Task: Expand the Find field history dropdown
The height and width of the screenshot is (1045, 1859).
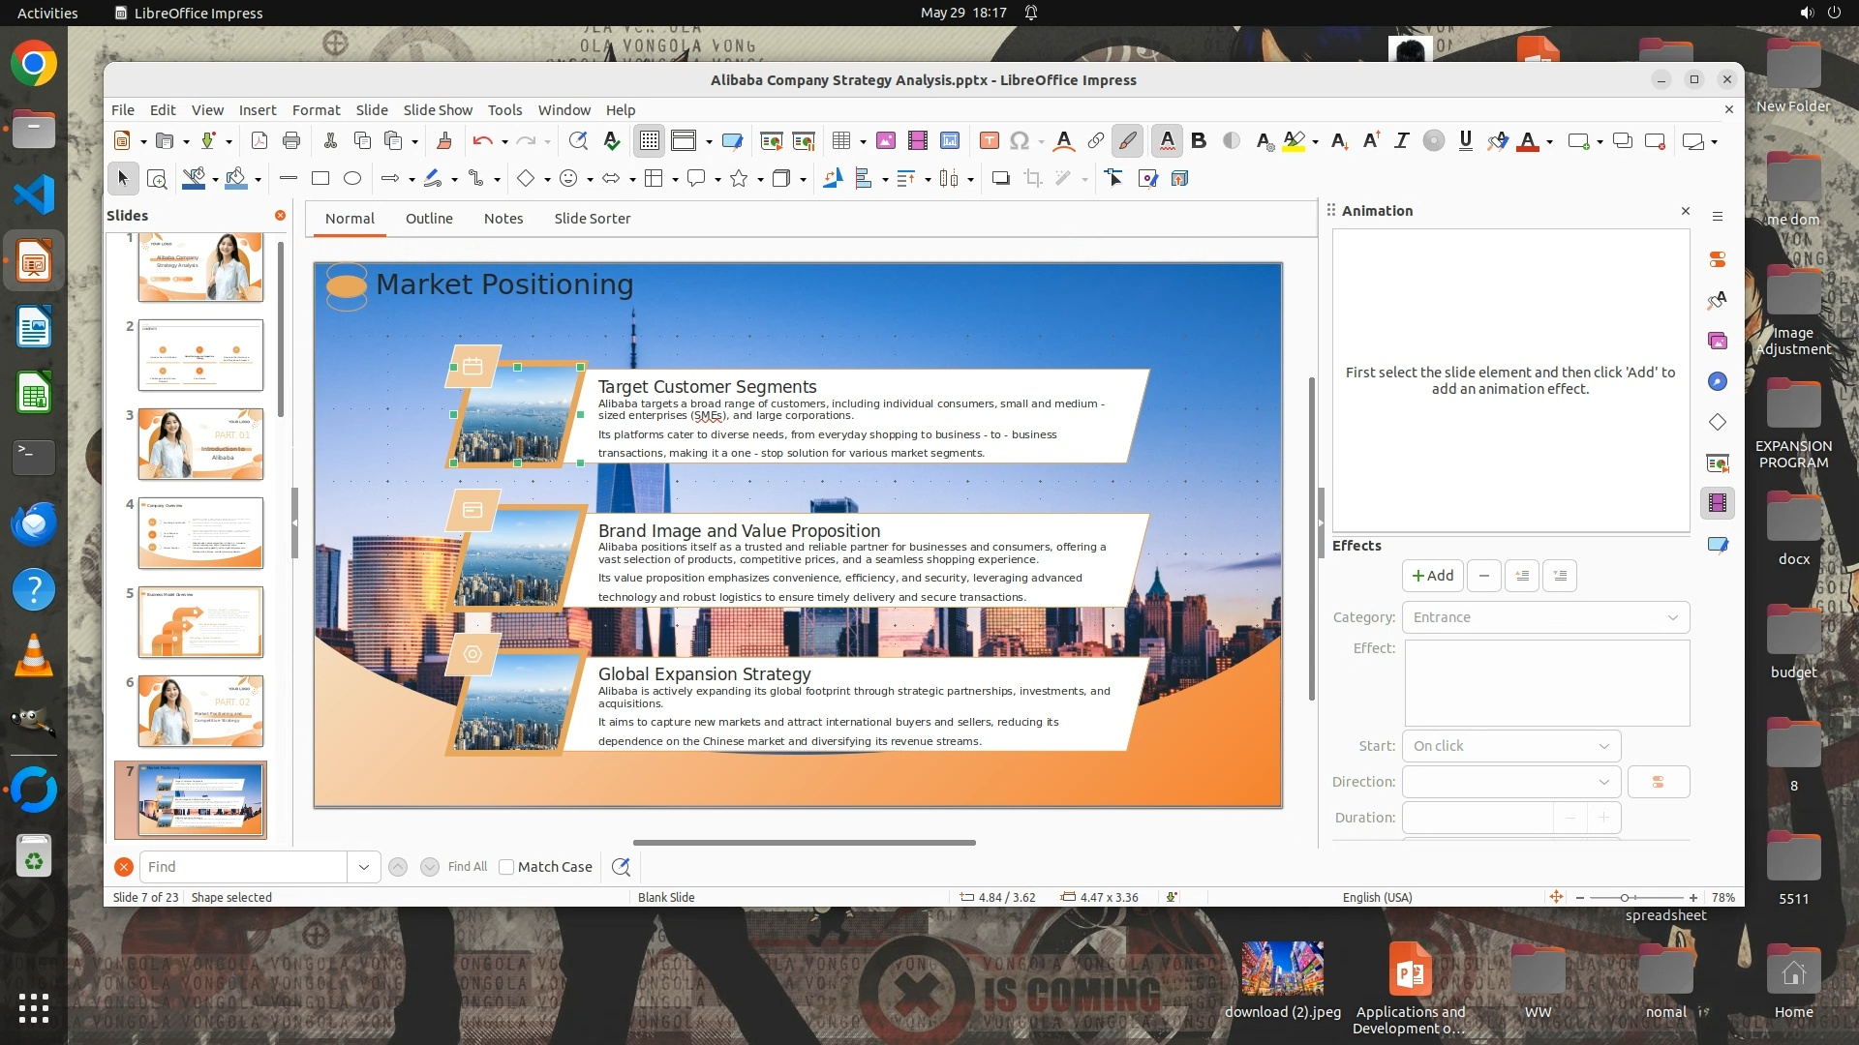Action: point(364,867)
